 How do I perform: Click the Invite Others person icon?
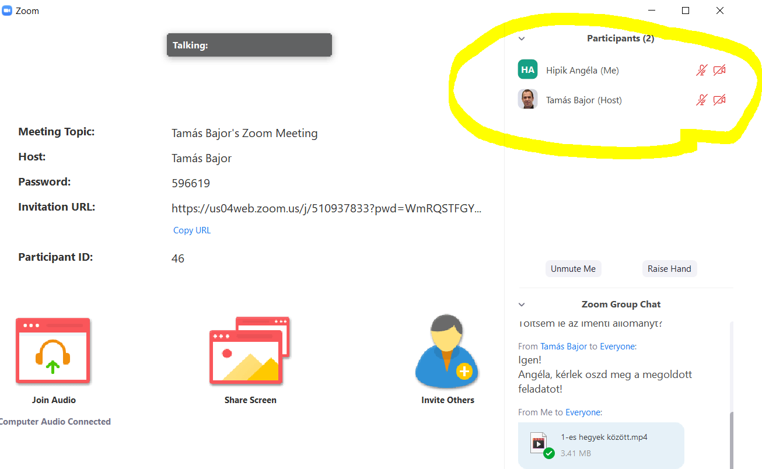[x=448, y=351]
